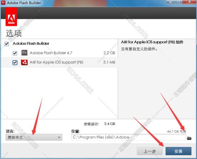Toggle the Adobe Flash Builder 4.7 checkbox
The width and height of the screenshot is (197, 159).
tap(15, 53)
